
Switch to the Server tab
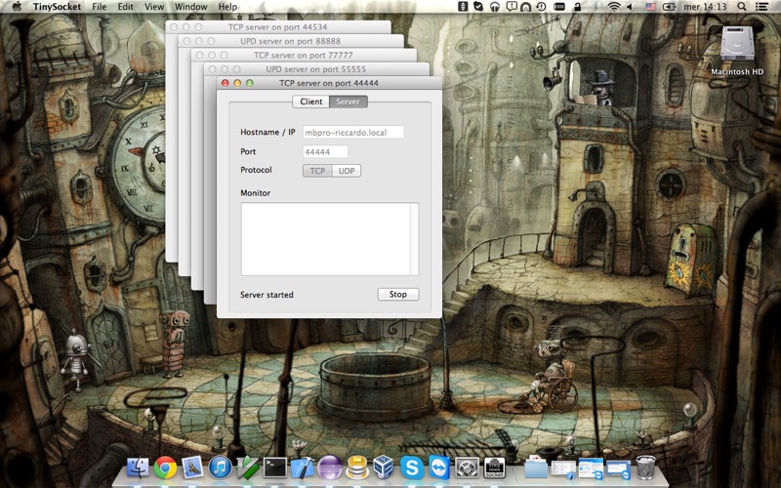(348, 102)
